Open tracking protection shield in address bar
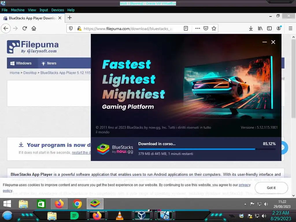The height and width of the screenshot is (222, 296). coord(71,29)
